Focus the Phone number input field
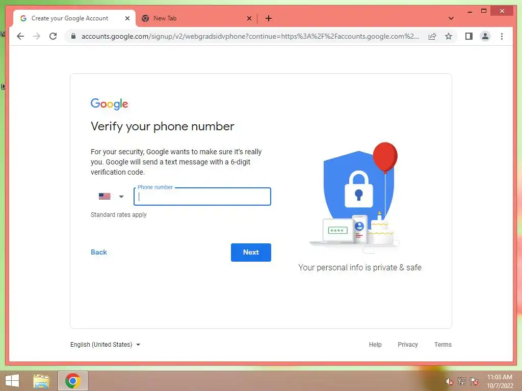 point(202,197)
